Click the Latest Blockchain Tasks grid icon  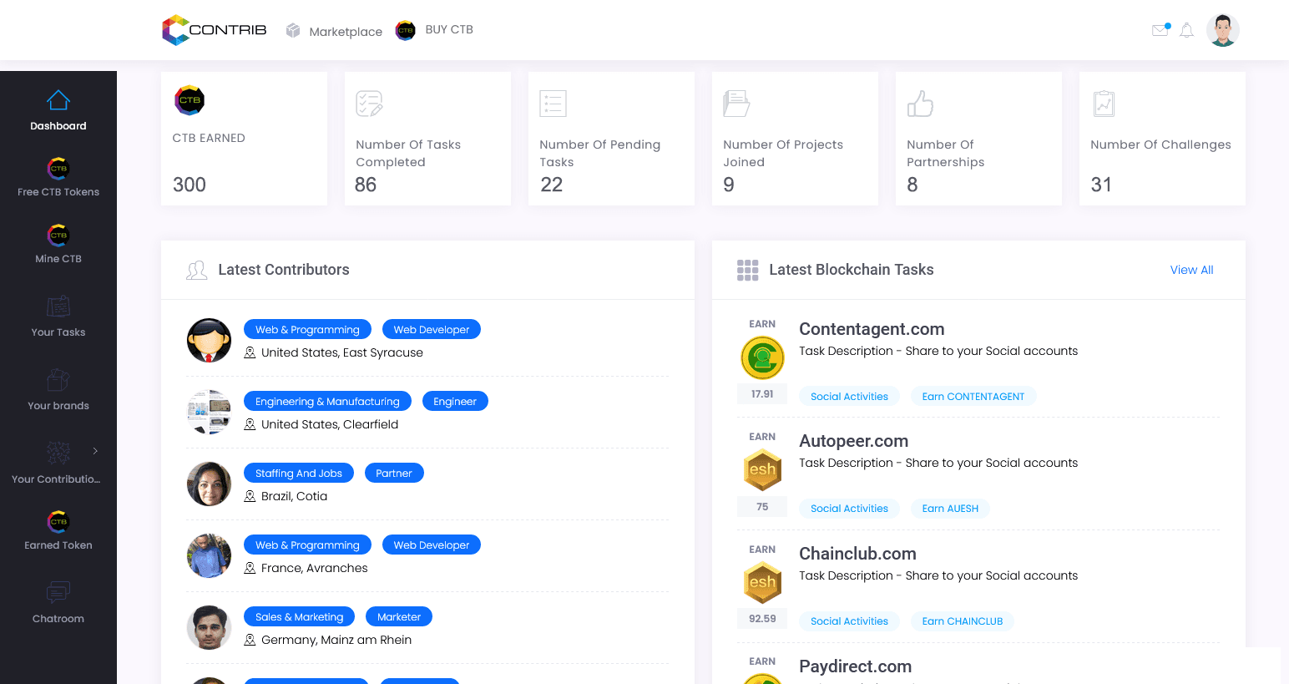pos(748,270)
